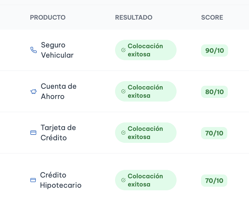Image resolution: width=249 pixels, height=201 pixels.
Task: Click the 70/10 badge for Tarjeta de Crédito
Action: pyautogui.click(x=214, y=133)
